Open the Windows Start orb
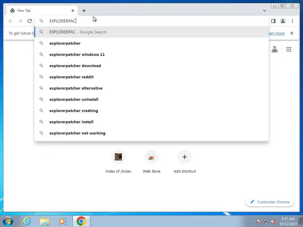This screenshot has width=303, height=227. [8, 221]
